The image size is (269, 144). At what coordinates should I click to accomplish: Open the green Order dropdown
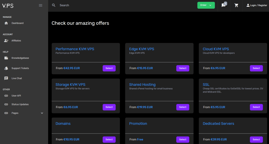coord(206,5)
